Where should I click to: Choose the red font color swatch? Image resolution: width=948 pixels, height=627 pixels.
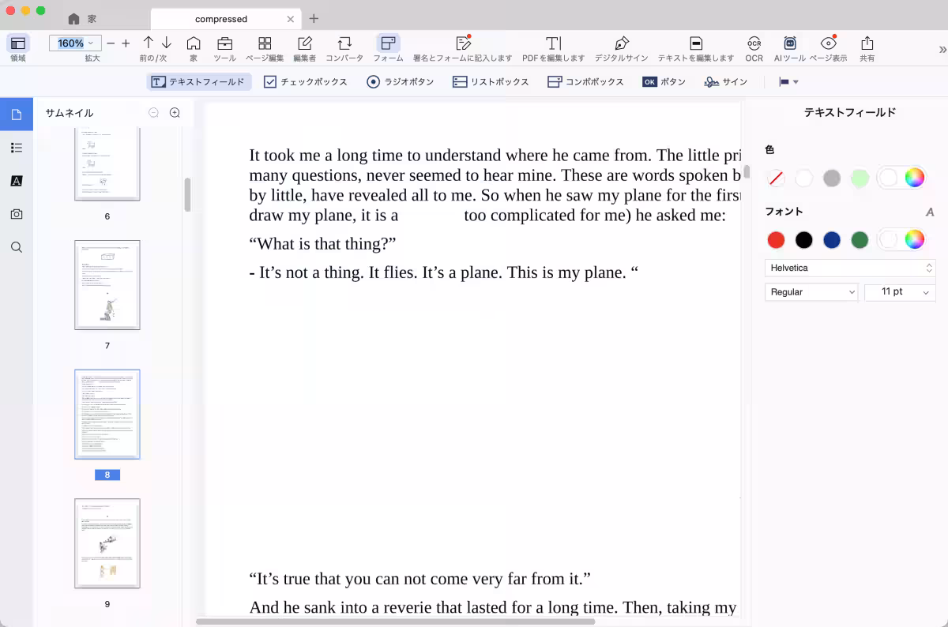(x=776, y=240)
